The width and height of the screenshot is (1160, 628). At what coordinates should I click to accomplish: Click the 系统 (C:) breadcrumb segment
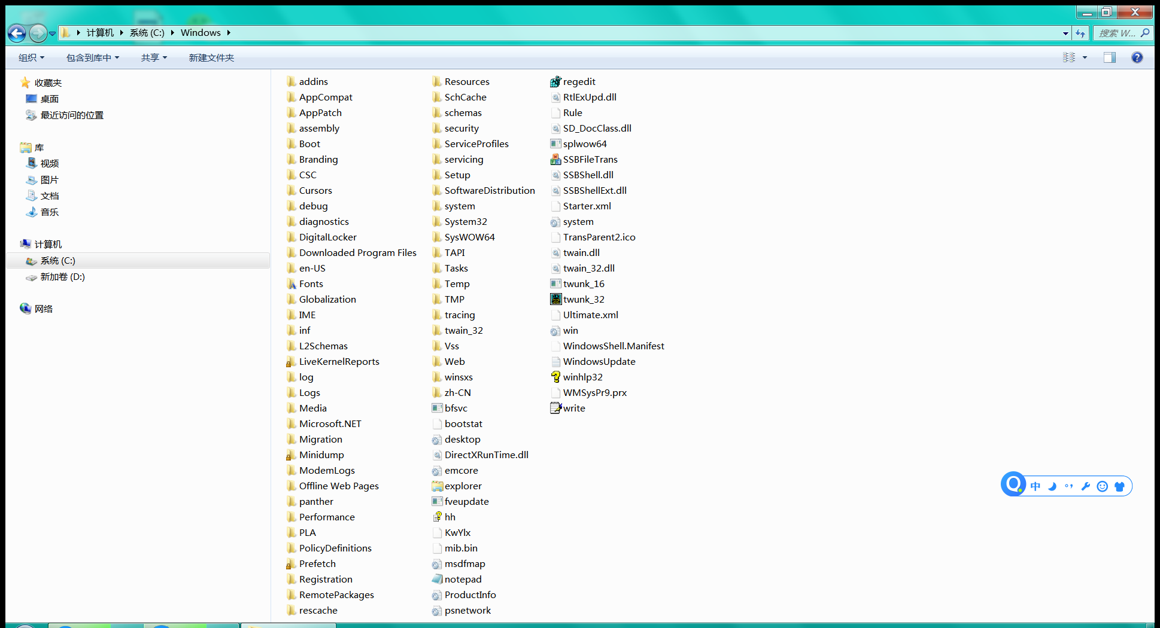point(147,33)
